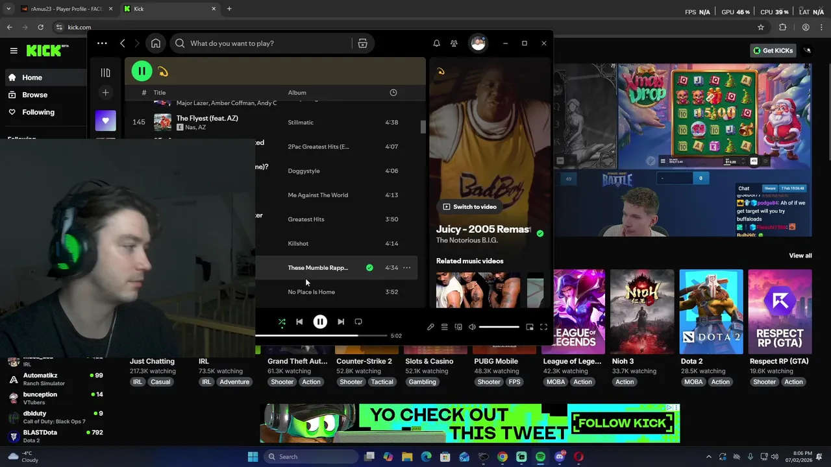Toggle shuffle in Spotify player
The width and height of the screenshot is (831, 467).
pyautogui.click(x=282, y=322)
